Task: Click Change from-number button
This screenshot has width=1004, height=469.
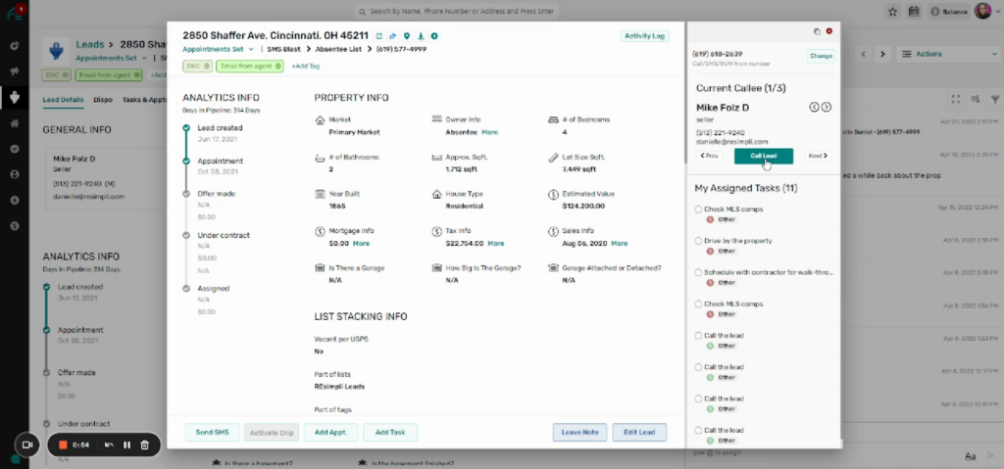Action: (821, 57)
